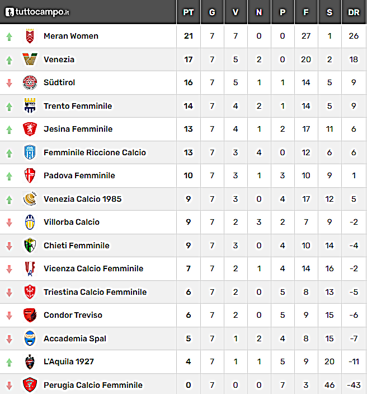The width and height of the screenshot is (367, 394).
Task: Open the Venezia Calcio 1985 team link
Action: coord(83,199)
